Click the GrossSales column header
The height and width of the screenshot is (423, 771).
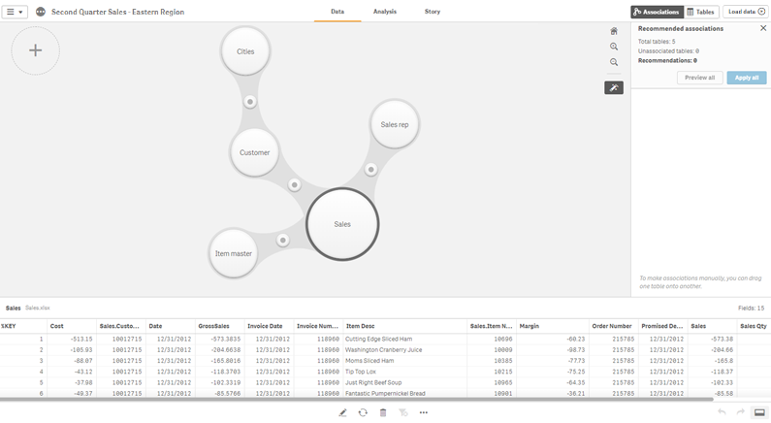click(x=219, y=326)
